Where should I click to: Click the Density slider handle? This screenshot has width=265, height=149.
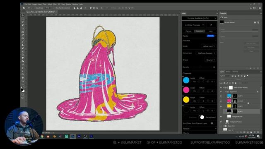coord(200,67)
